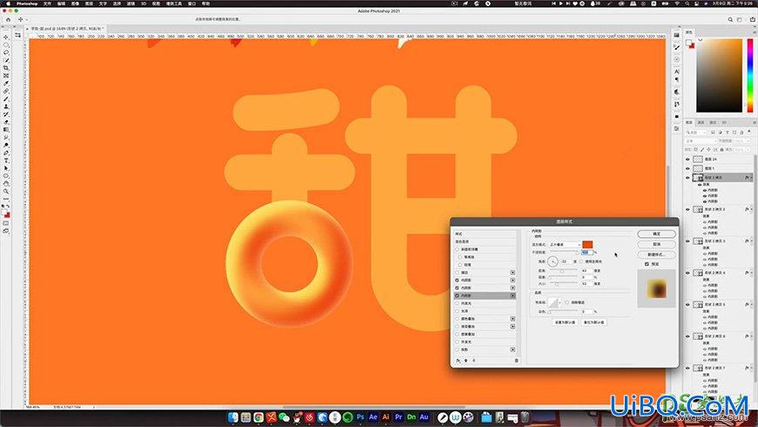Select the Lasso tool
Image resolution: width=758 pixels, height=427 pixels.
[x=6, y=52]
